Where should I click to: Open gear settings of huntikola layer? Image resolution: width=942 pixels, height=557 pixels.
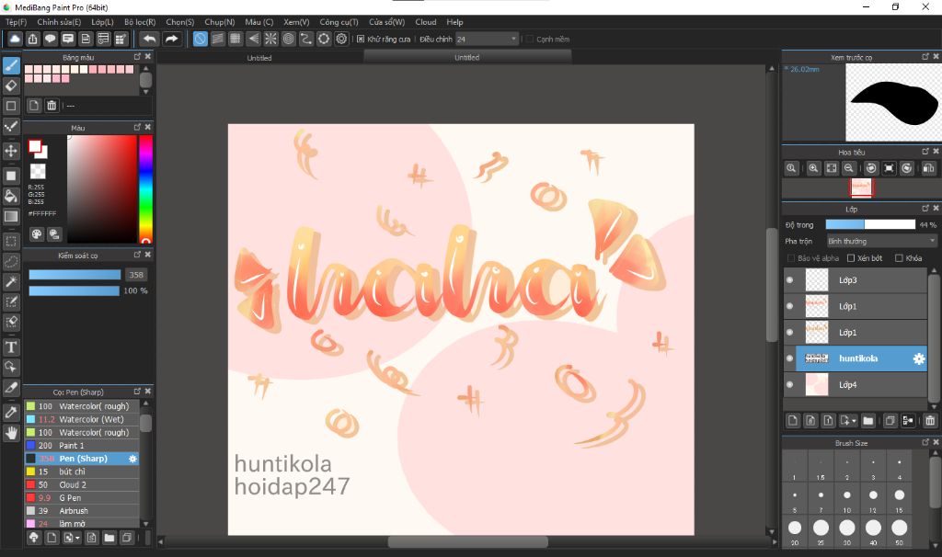point(919,359)
